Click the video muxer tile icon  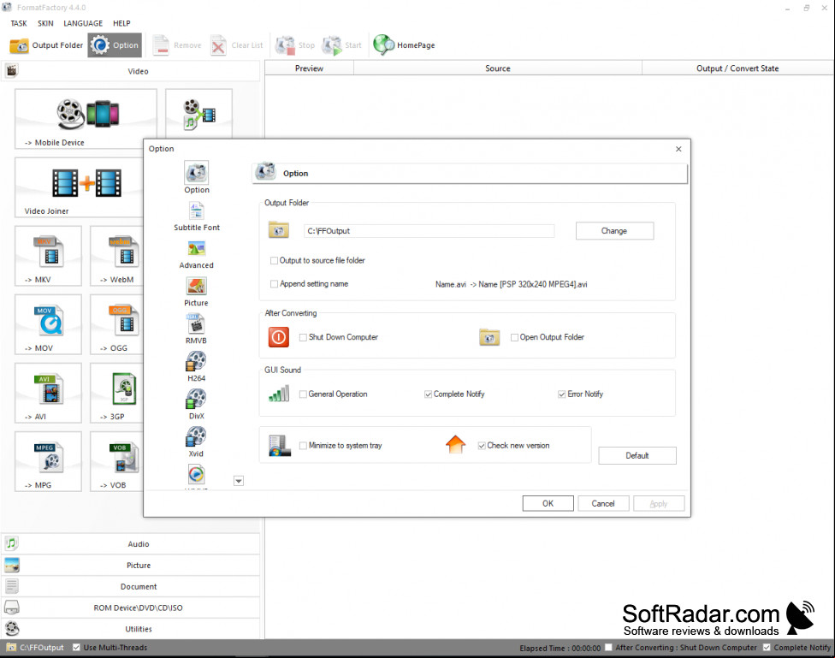(x=198, y=114)
